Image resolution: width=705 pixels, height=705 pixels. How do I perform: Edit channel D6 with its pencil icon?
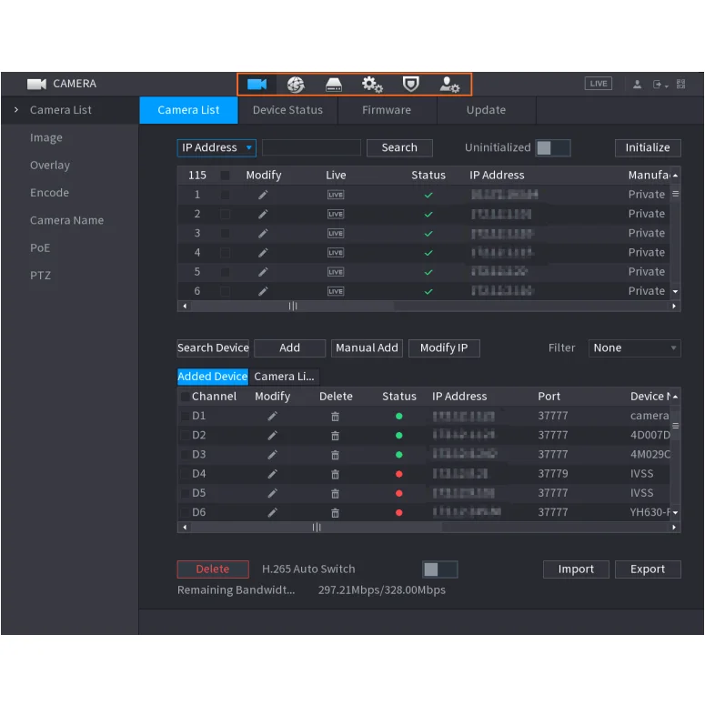click(272, 512)
